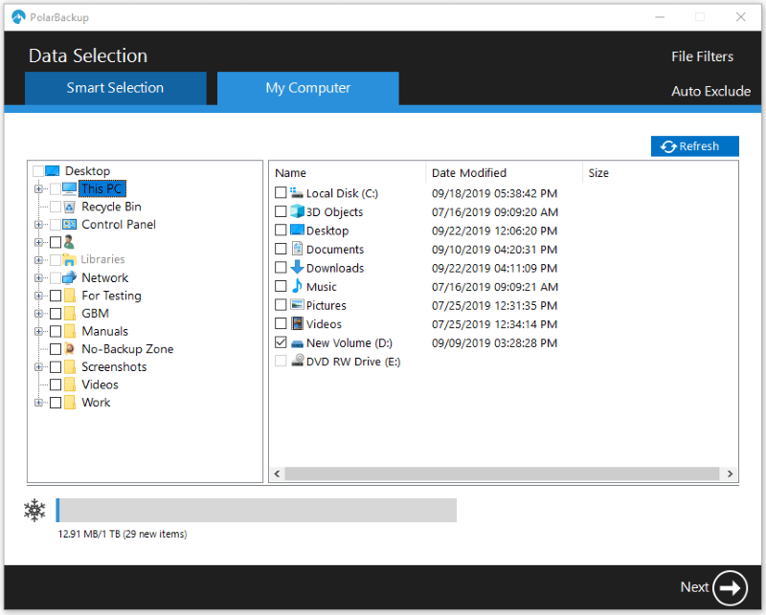Expand the This PC tree node
Image resolution: width=766 pixels, height=615 pixels.
coord(38,189)
